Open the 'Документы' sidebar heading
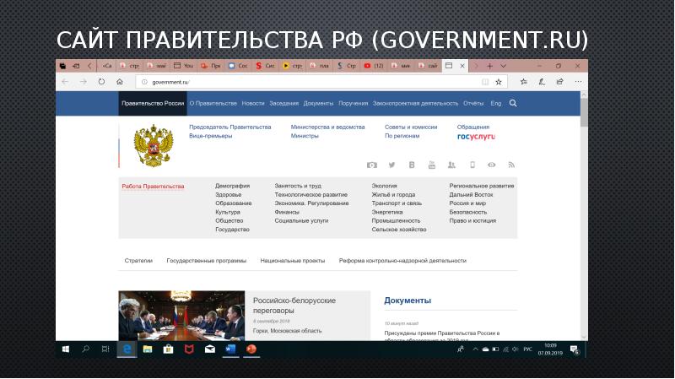Viewport: 675px width, 379px height. (x=408, y=300)
